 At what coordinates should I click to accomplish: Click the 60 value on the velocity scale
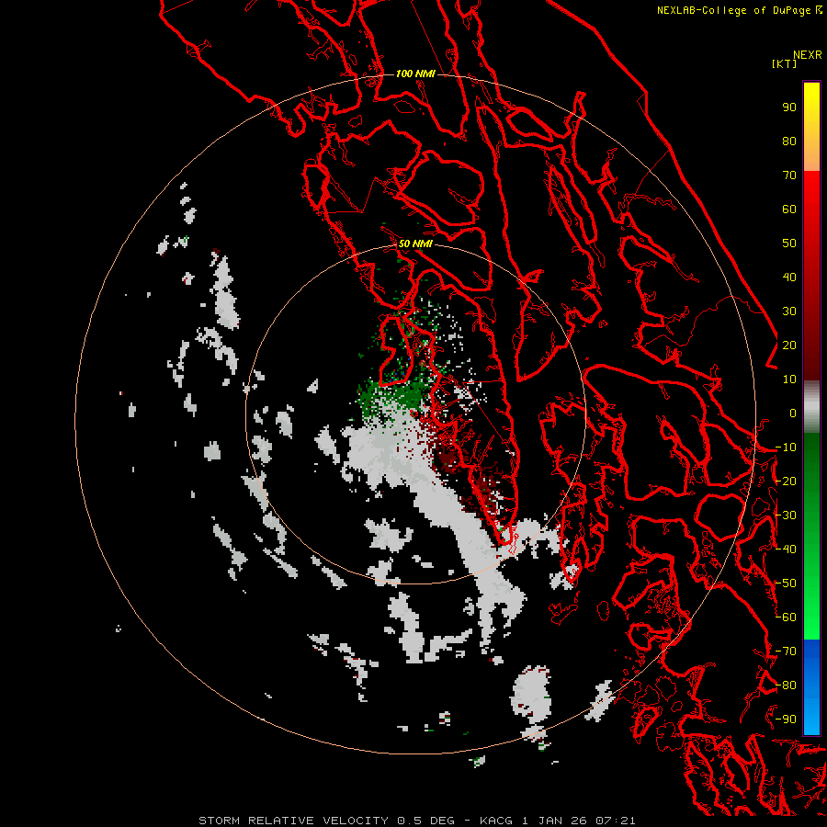(789, 209)
